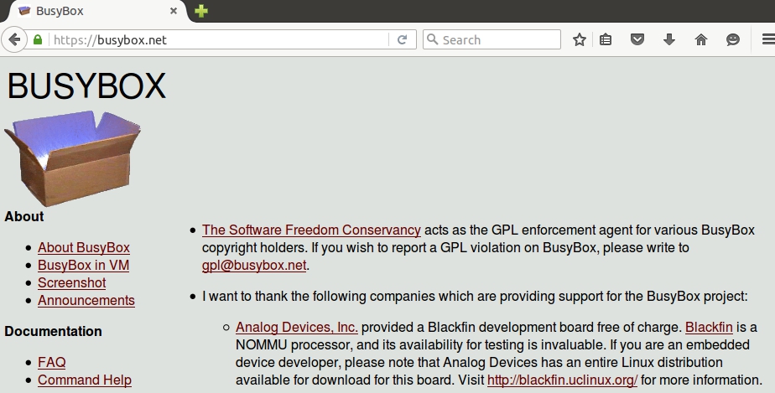Click the gpl@busybox.net email link
The width and height of the screenshot is (775, 393).
point(254,265)
